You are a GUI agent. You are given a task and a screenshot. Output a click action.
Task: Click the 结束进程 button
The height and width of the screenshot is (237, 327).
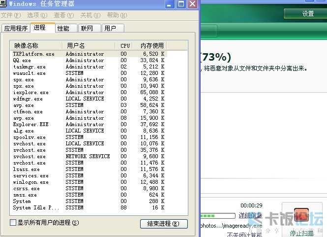(x=164, y=224)
